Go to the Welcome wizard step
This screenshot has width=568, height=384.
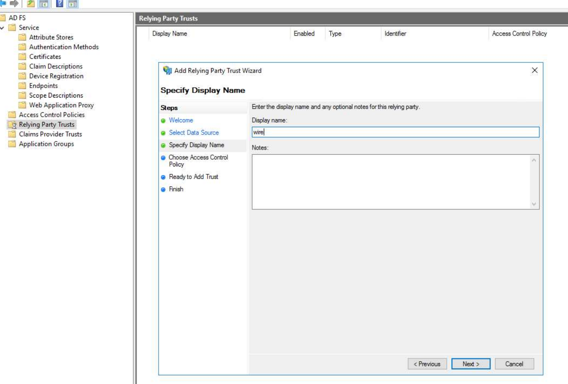[181, 120]
